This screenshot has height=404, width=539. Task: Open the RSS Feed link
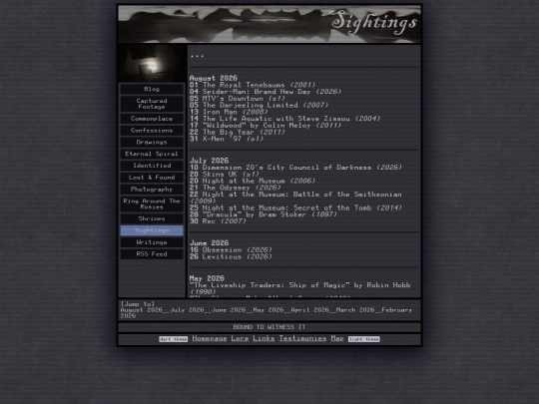(x=152, y=254)
